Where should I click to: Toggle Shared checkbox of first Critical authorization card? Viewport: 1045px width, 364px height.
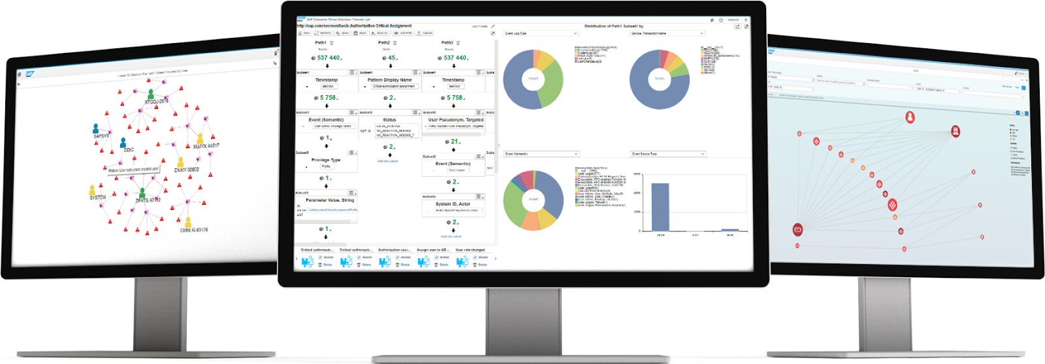coord(320,257)
